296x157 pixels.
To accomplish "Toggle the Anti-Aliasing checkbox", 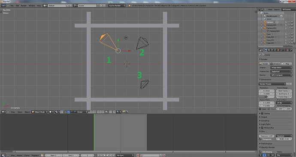I will (x=260, y=152).
